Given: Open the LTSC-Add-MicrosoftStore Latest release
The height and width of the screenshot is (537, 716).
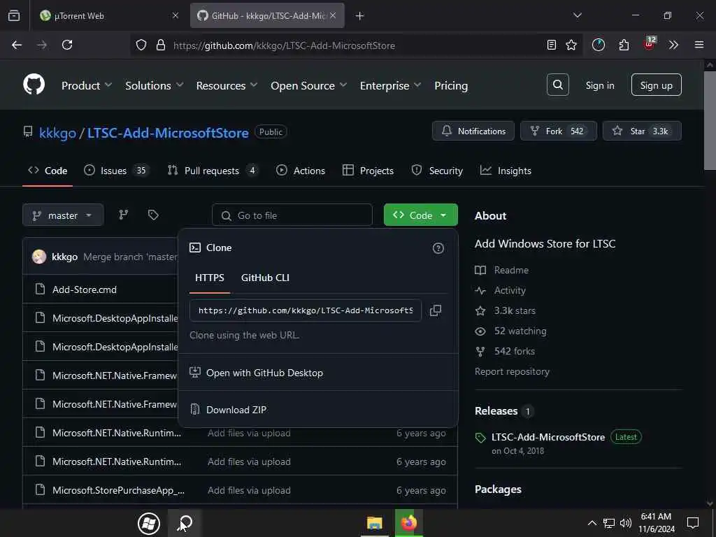Looking at the screenshot, I should 548,437.
